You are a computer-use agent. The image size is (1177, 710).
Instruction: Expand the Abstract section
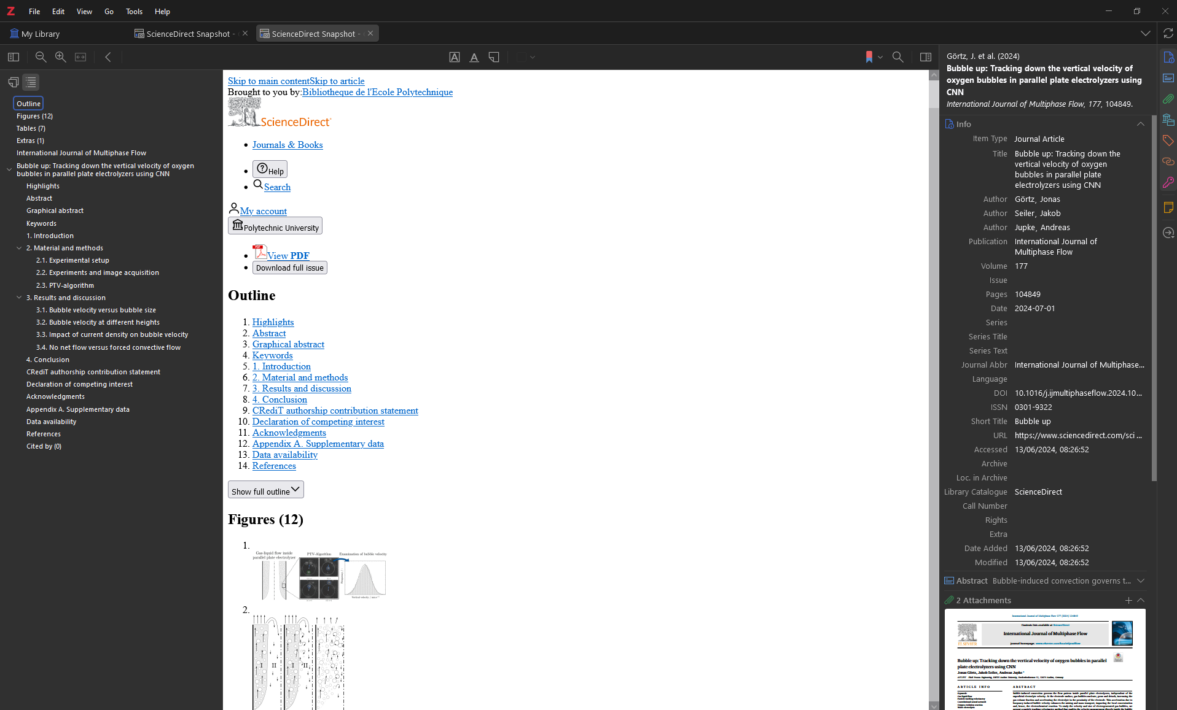tap(1141, 581)
